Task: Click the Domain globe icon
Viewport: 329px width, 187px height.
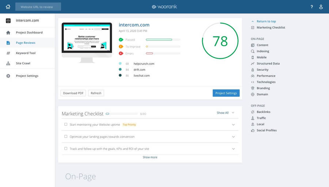Action: 253,94
